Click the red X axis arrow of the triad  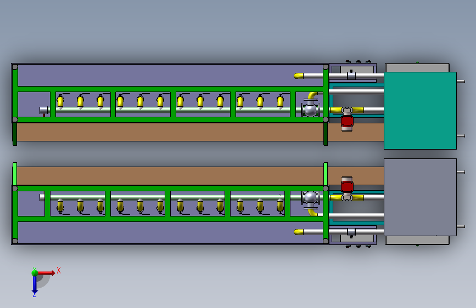click(x=47, y=273)
